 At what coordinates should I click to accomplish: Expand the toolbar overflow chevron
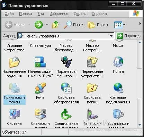pyautogui.click(x=140, y=24)
